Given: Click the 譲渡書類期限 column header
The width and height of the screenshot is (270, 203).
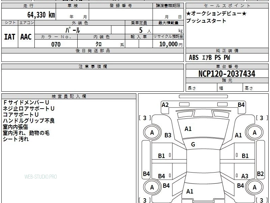Looking at the screenshot, I should click(x=168, y=6).
